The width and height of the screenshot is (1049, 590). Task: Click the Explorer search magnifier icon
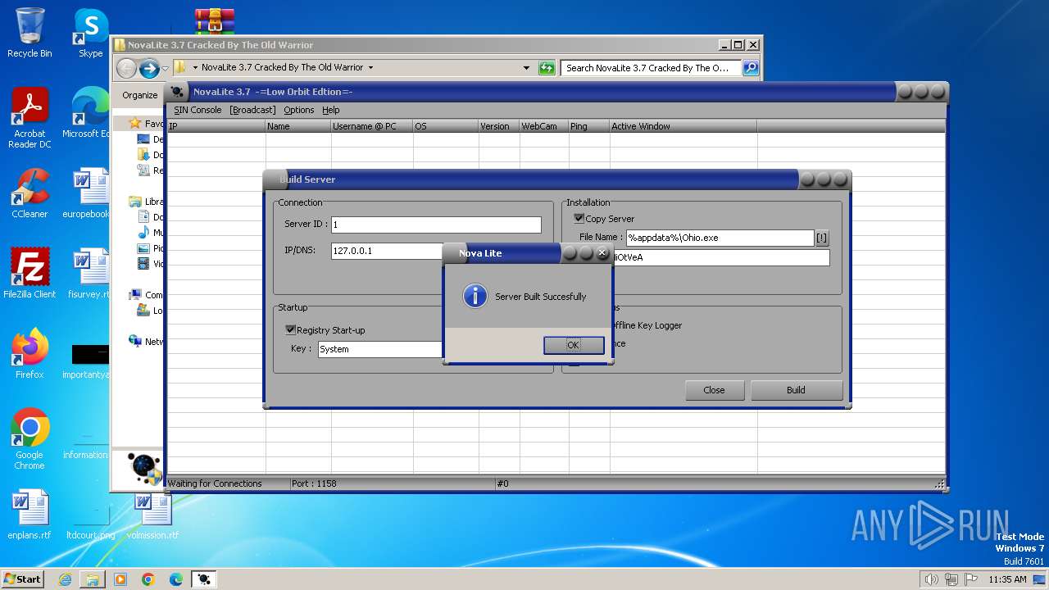(750, 68)
